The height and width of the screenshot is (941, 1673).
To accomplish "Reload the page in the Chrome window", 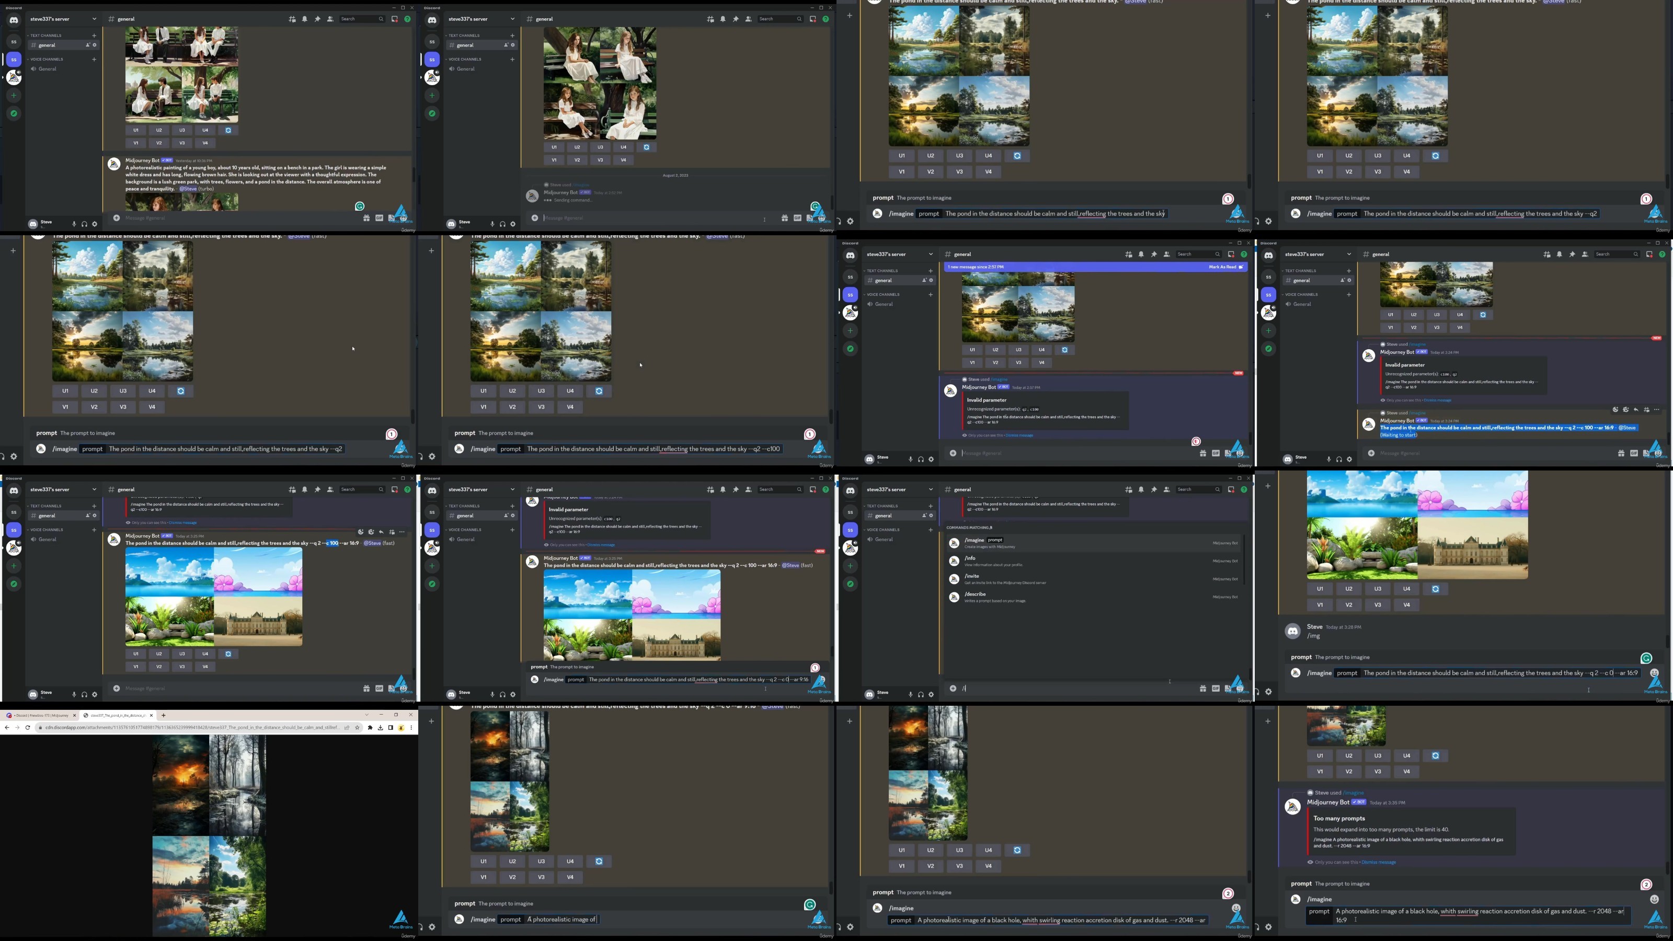I will pos(27,727).
